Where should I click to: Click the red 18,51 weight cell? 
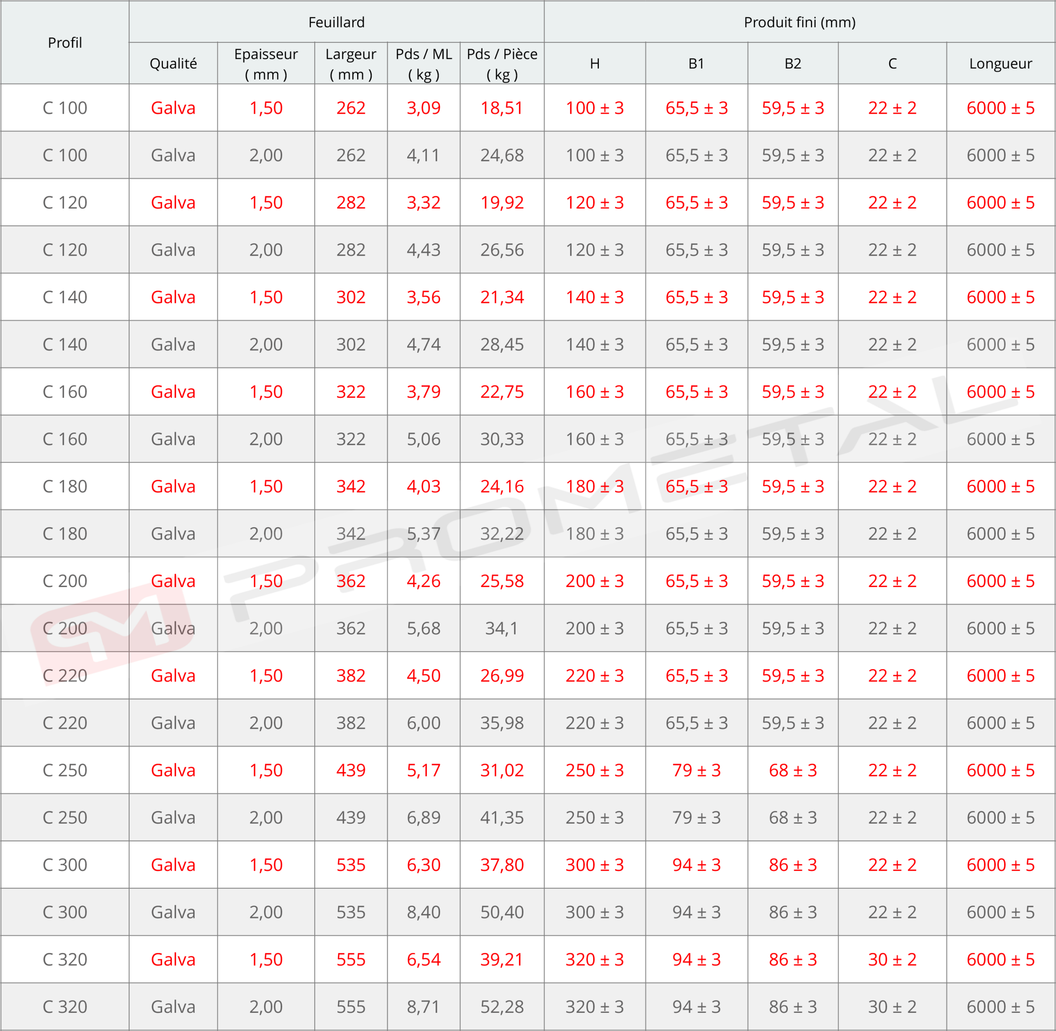(x=502, y=108)
